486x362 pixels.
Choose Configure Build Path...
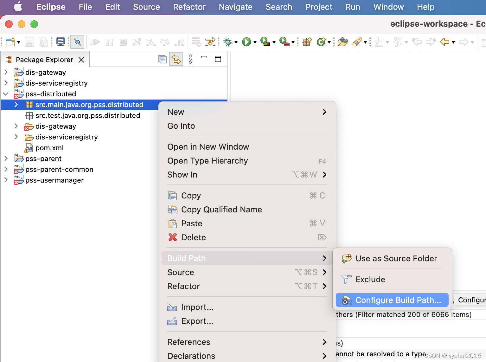[x=392, y=300]
